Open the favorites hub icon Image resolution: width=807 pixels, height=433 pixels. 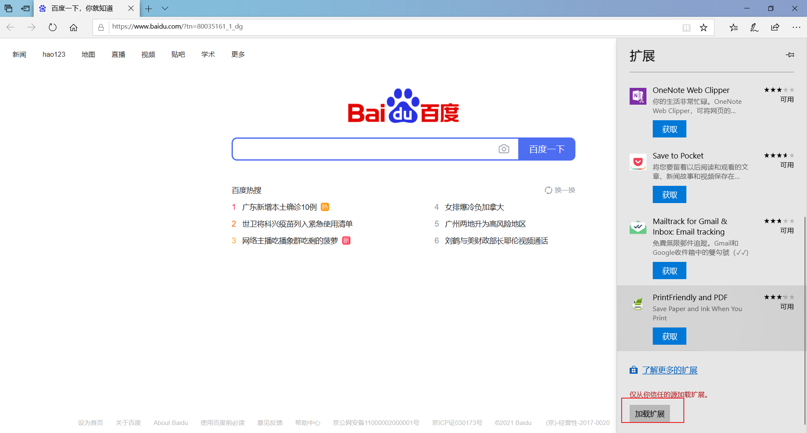pos(733,27)
